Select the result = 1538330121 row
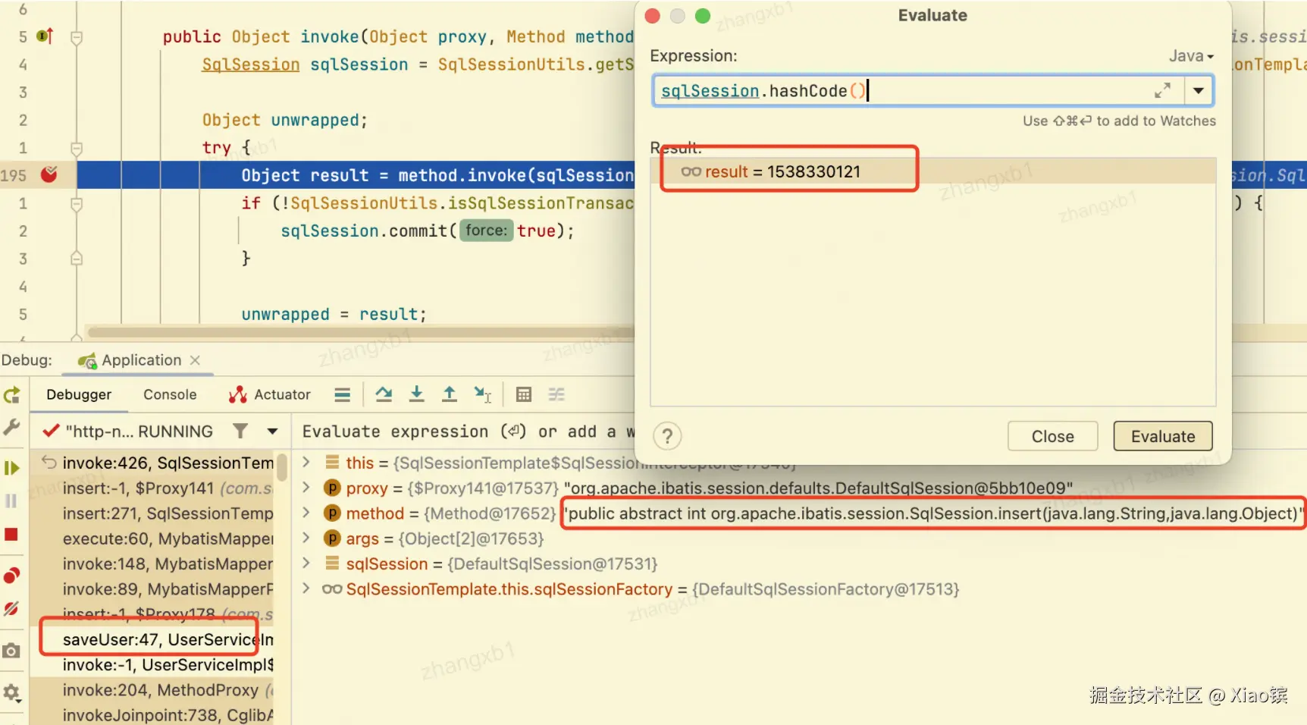Viewport: 1307px width, 725px height. (932, 171)
